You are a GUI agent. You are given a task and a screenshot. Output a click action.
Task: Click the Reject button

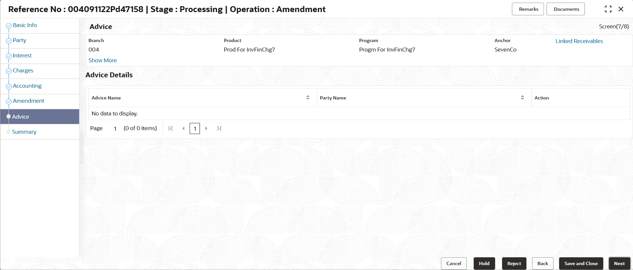tap(514, 263)
